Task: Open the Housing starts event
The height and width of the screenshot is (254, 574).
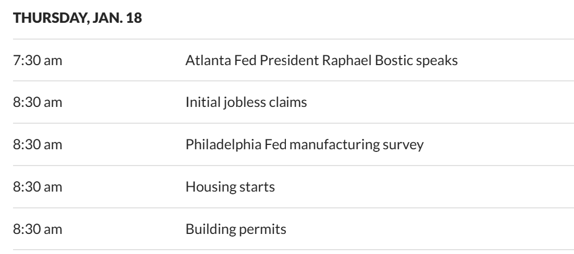Action: click(230, 187)
